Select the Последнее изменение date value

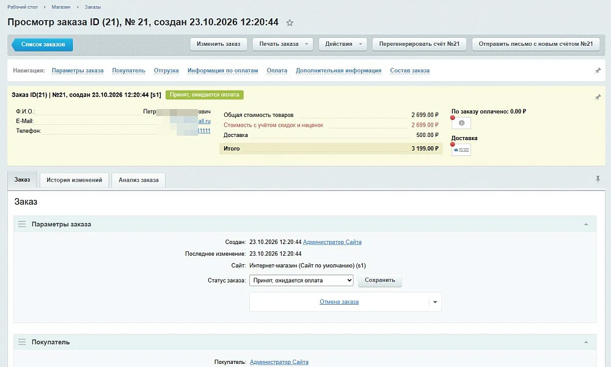tap(276, 253)
